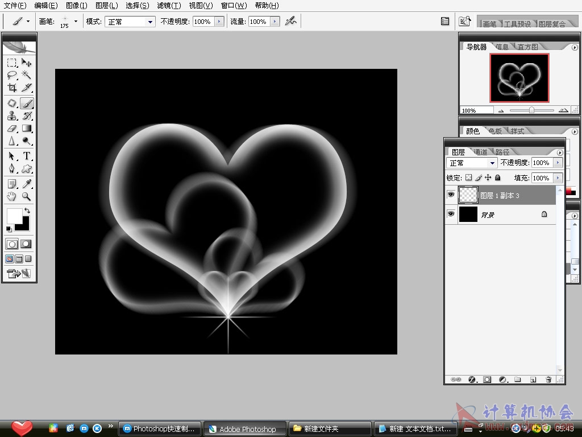This screenshot has height=437, width=582.
Task: Toggle lock position
Action: 488,178
